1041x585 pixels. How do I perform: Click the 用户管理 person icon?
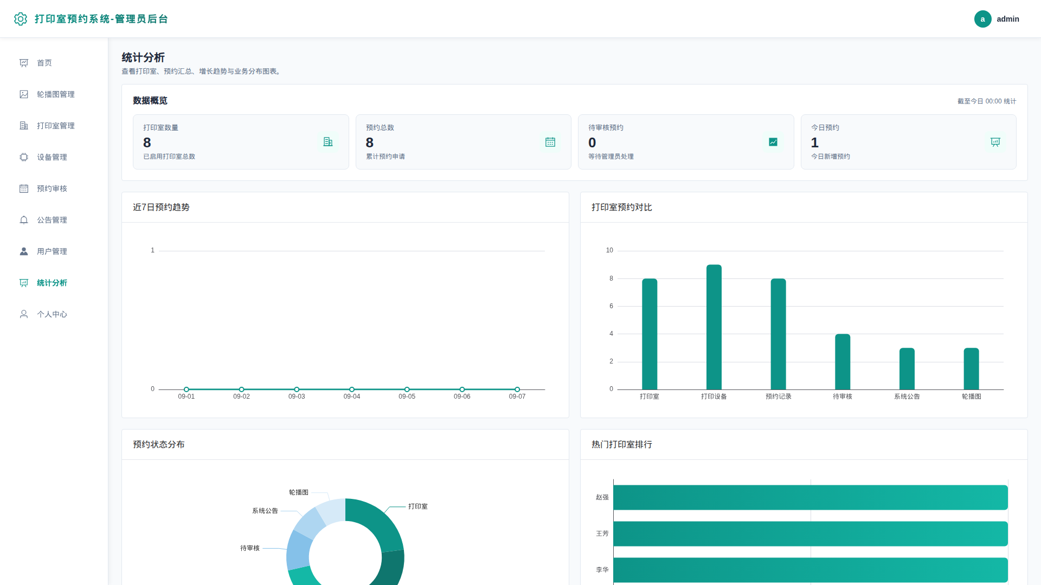tap(24, 251)
